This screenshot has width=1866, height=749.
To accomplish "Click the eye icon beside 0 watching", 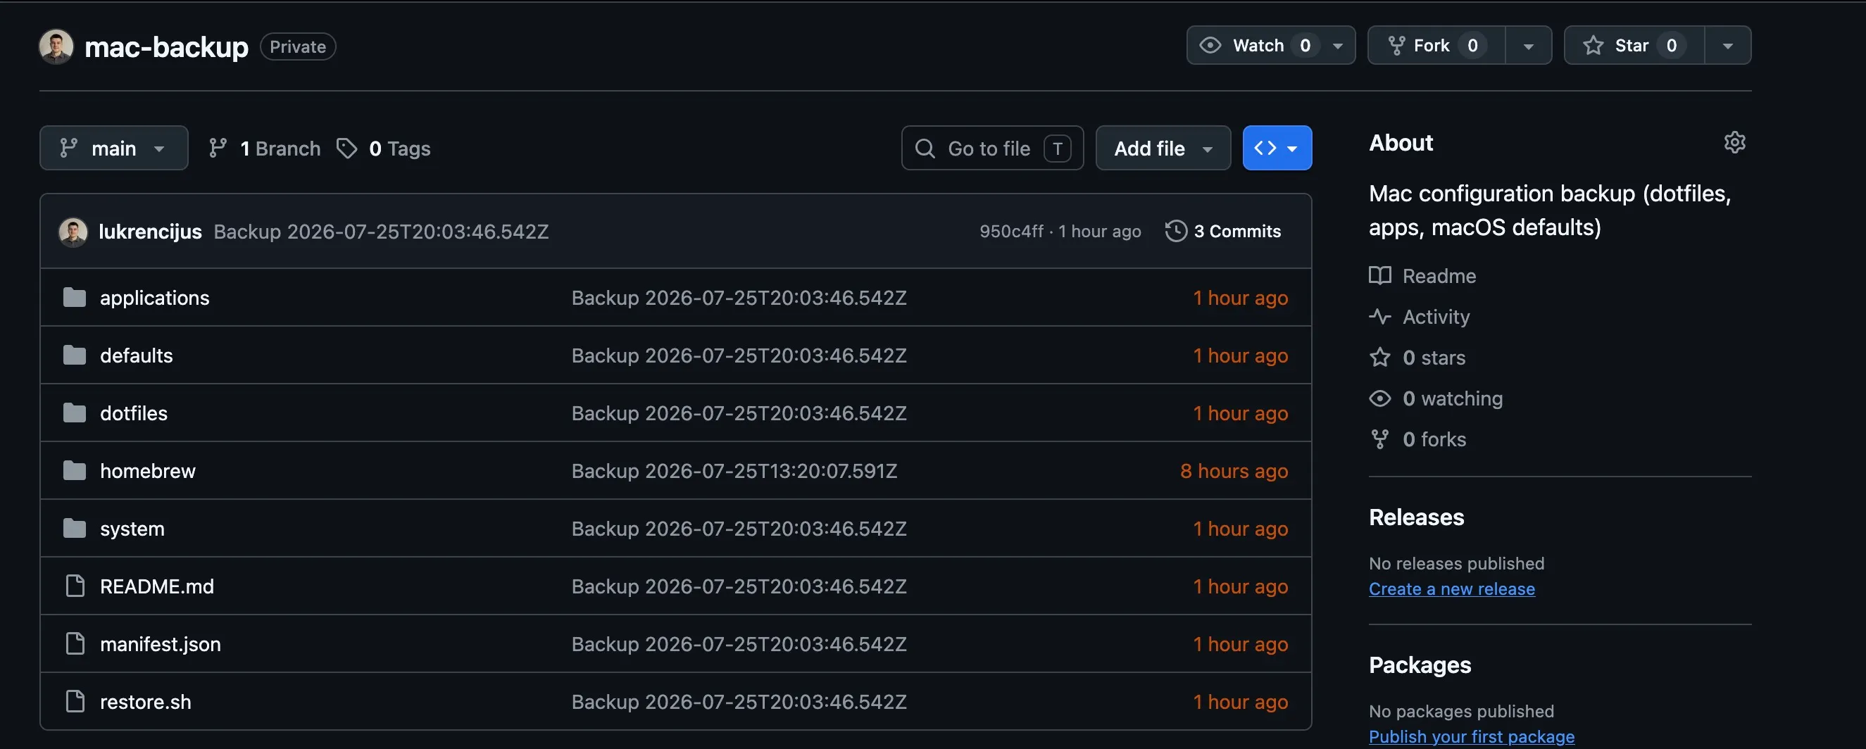I will (1380, 398).
